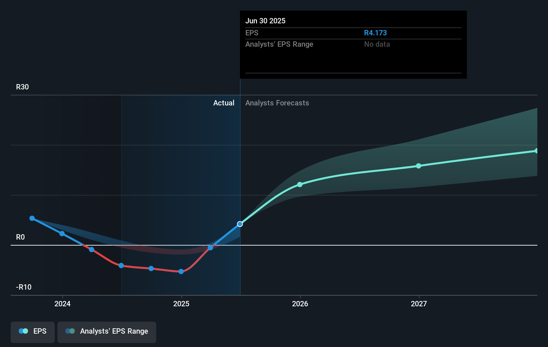Click the final forecast point at far right
Screen dimensions: 548x347
(x=536, y=151)
